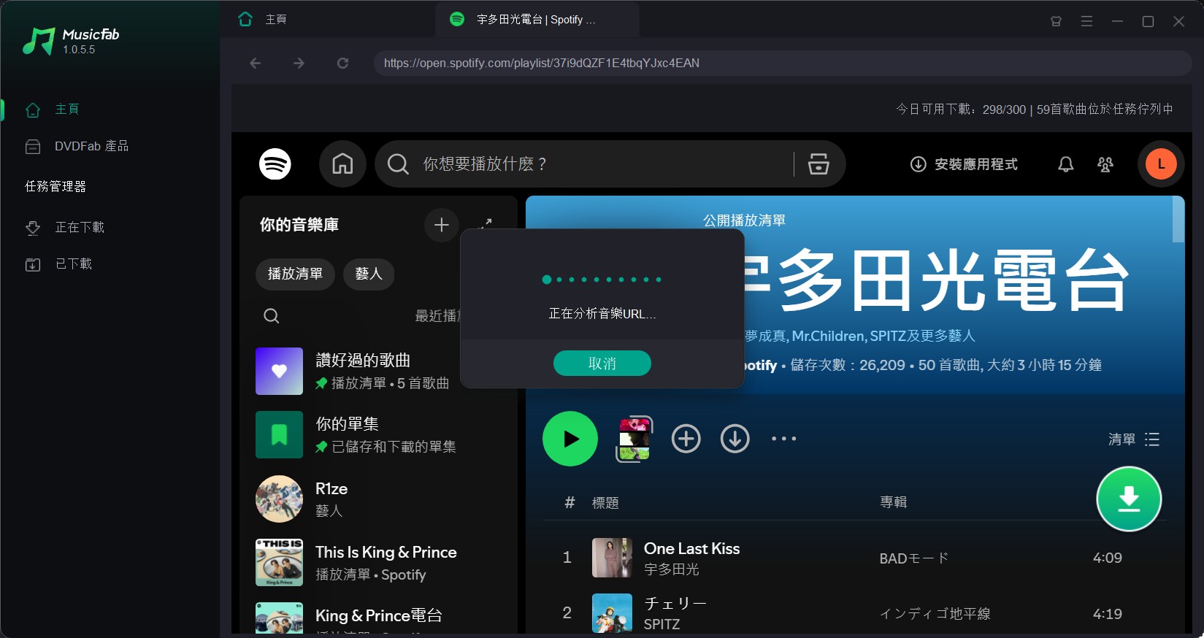Click the green MusicFab download button

[1129, 499]
